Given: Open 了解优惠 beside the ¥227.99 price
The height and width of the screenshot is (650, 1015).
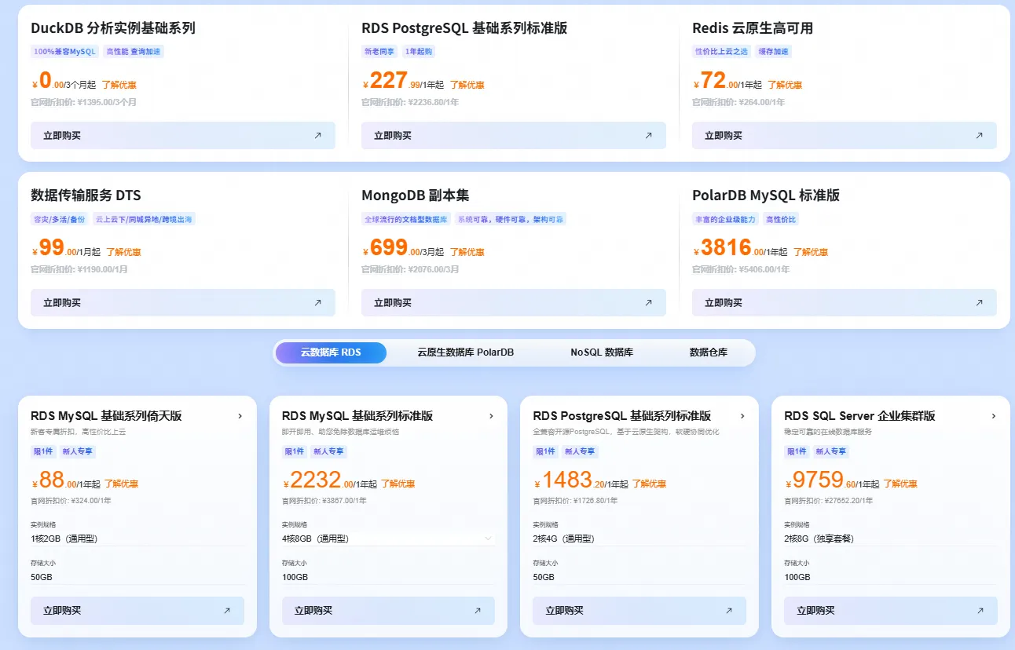Looking at the screenshot, I should pyautogui.click(x=467, y=85).
